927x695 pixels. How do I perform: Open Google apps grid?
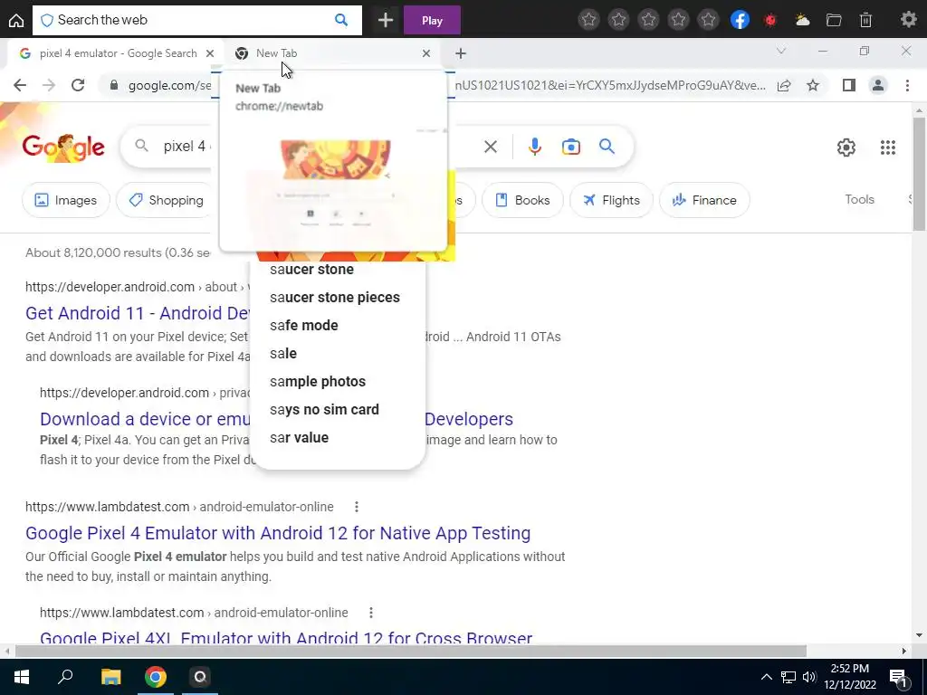tap(887, 148)
